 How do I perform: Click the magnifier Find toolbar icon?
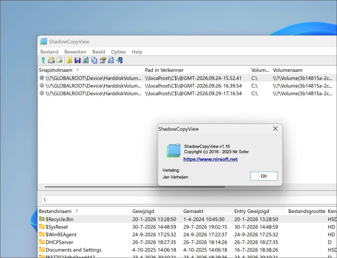111,60
